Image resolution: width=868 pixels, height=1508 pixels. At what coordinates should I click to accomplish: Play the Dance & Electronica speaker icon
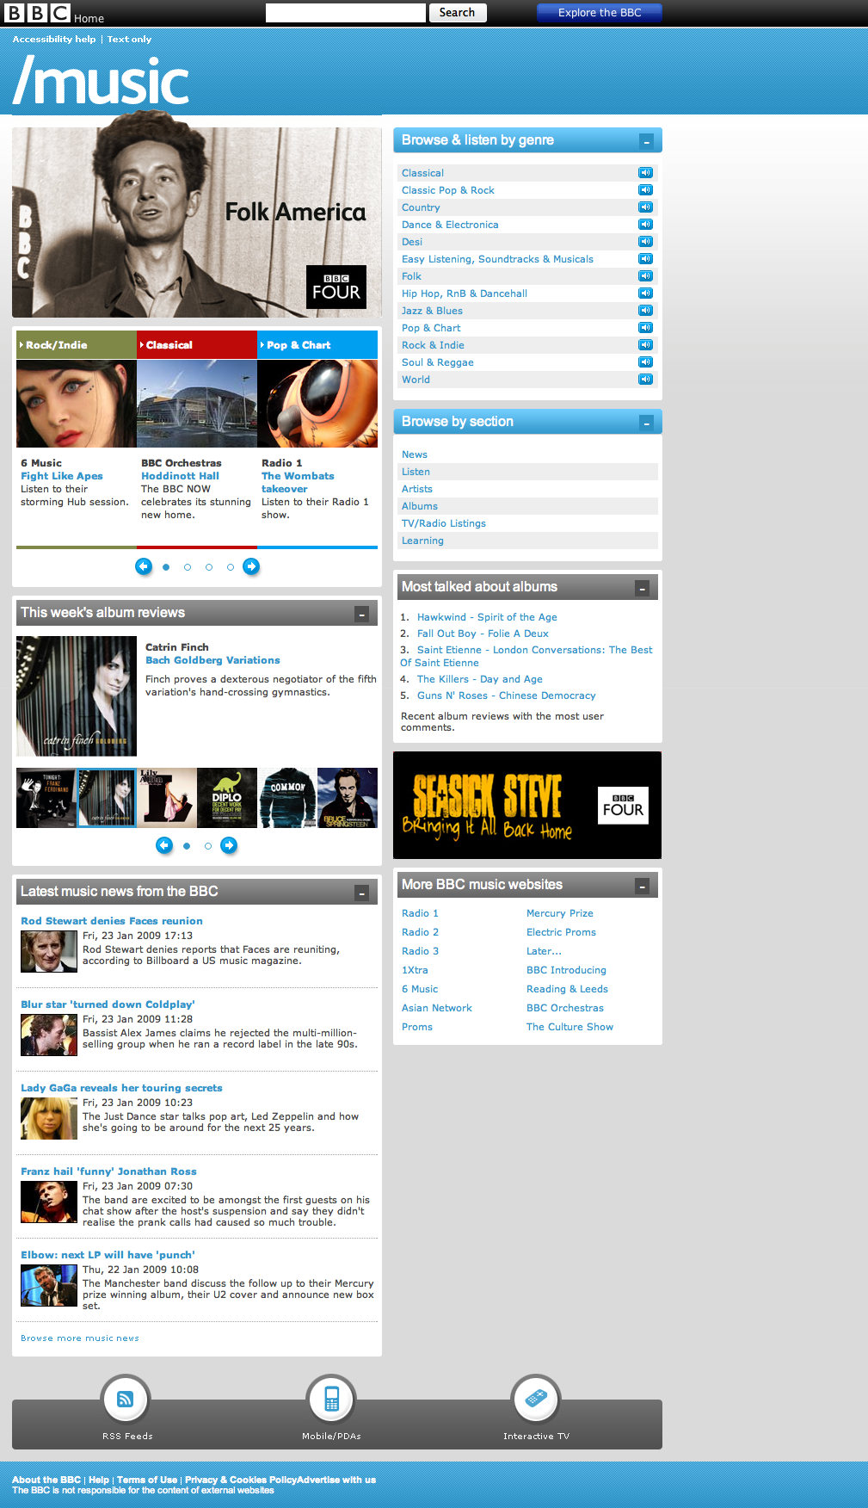(x=645, y=225)
